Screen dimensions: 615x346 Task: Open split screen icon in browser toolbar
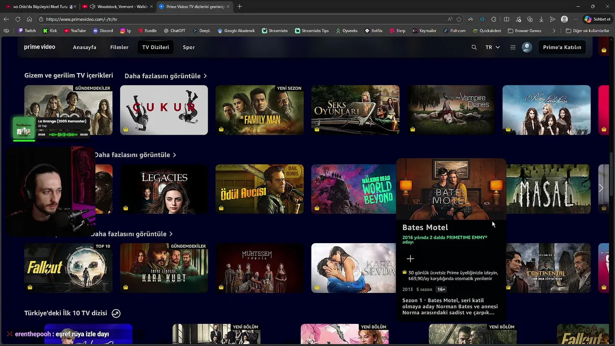click(506, 19)
